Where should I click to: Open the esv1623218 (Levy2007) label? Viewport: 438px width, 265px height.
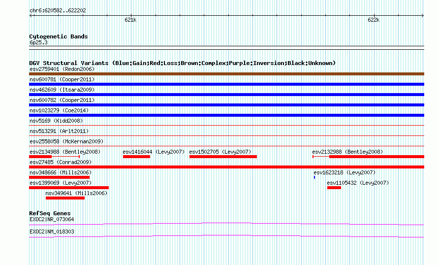pyautogui.click(x=344, y=172)
